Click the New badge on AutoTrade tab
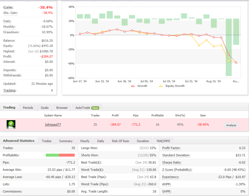The height and width of the screenshot is (196, 249). [x=95, y=108]
